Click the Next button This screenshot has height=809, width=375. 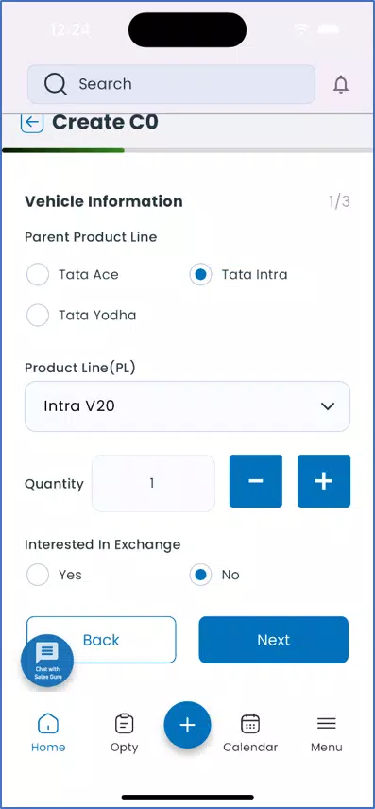pos(274,640)
